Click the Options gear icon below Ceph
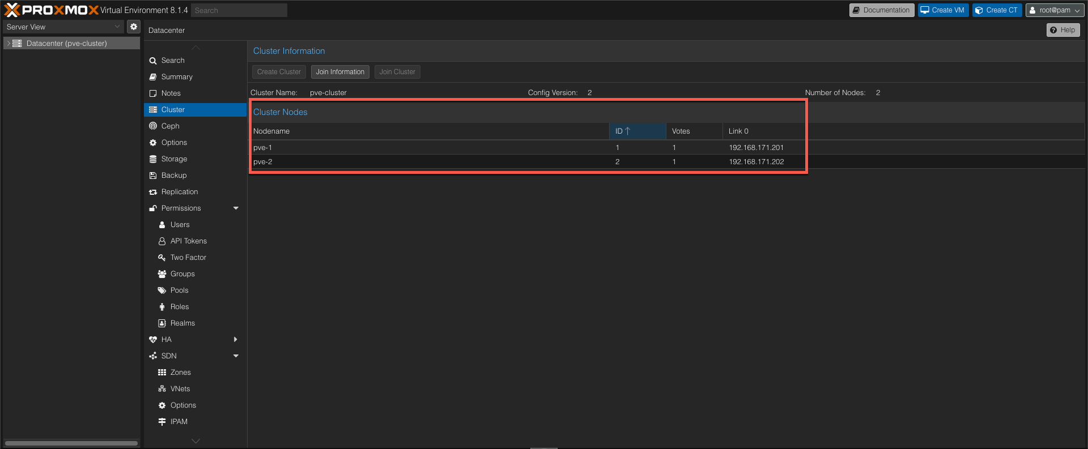Image resolution: width=1088 pixels, height=449 pixels. [x=153, y=143]
